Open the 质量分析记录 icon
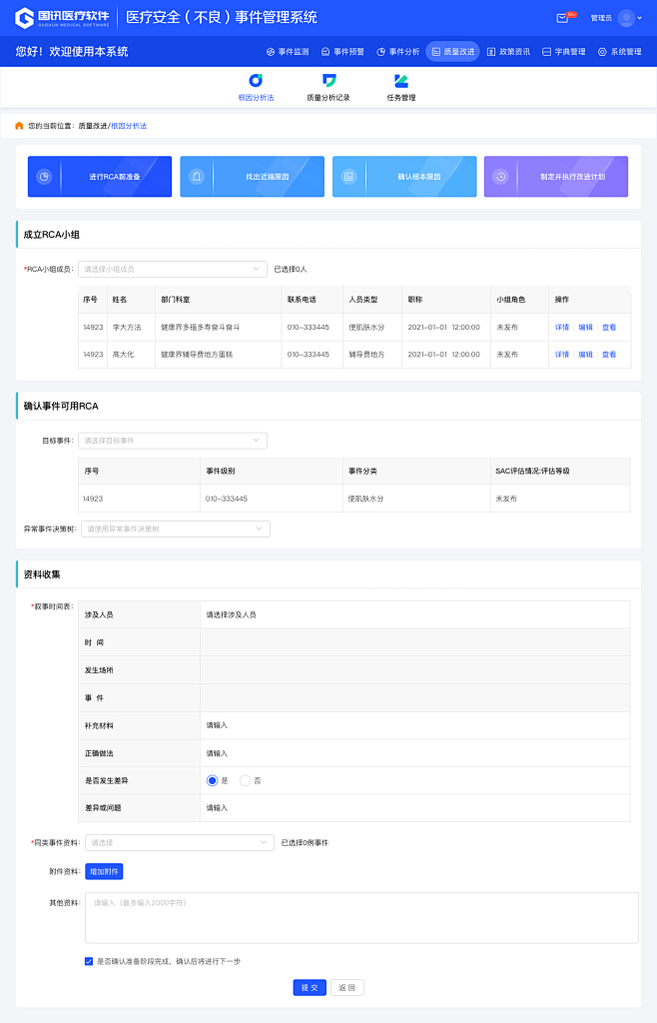This screenshot has height=1023, width=657. tap(328, 81)
